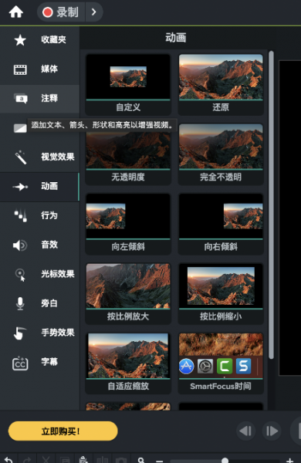This screenshot has height=463, width=301.
Task: Click the 立即购买! buy now button
Action: pos(63,431)
